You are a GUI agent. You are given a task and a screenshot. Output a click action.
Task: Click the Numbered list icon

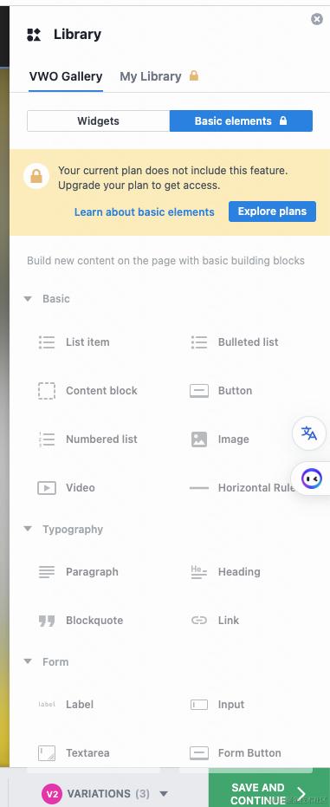point(47,439)
